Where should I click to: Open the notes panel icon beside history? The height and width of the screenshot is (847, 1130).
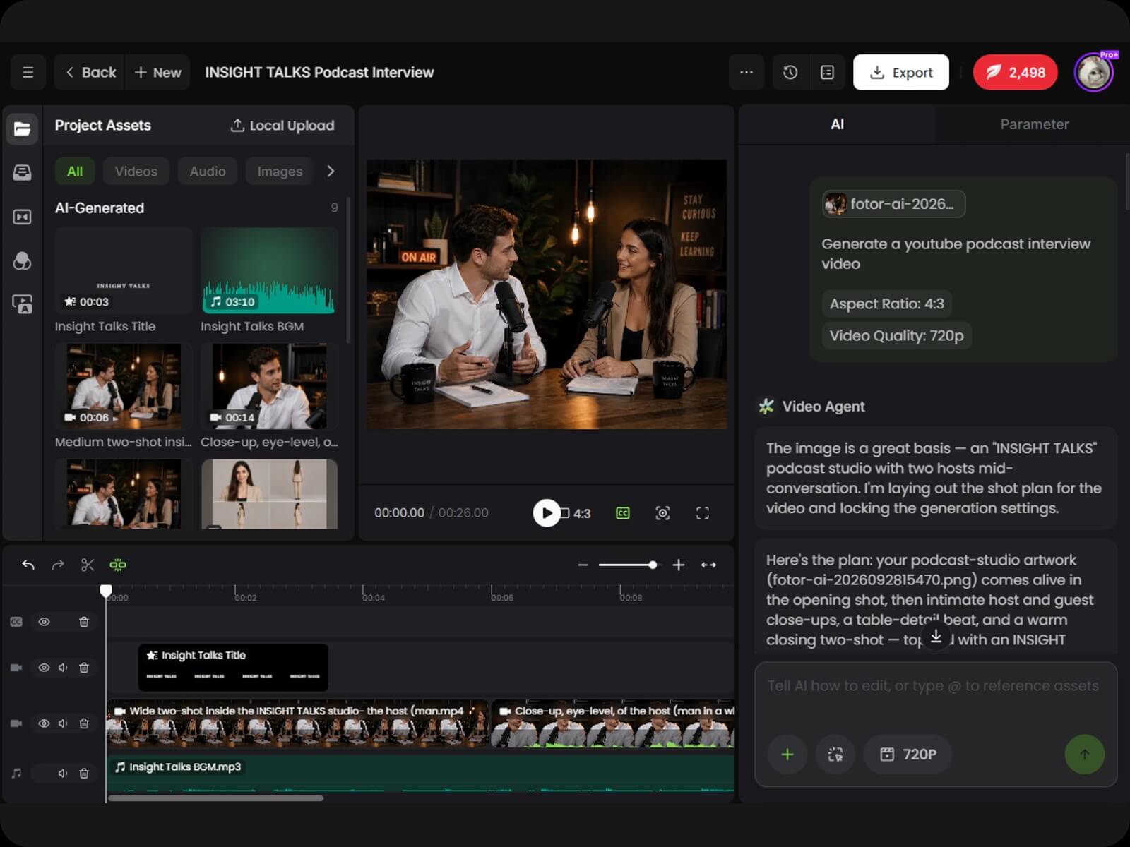827,72
